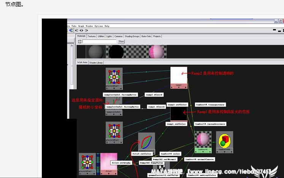Open the Options menu

pos(98,26)
